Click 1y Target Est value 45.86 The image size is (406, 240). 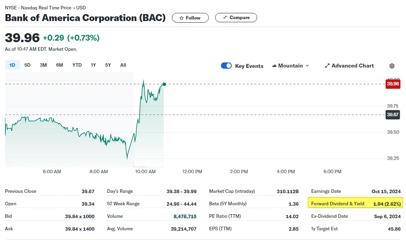click(x=394, y=229)
